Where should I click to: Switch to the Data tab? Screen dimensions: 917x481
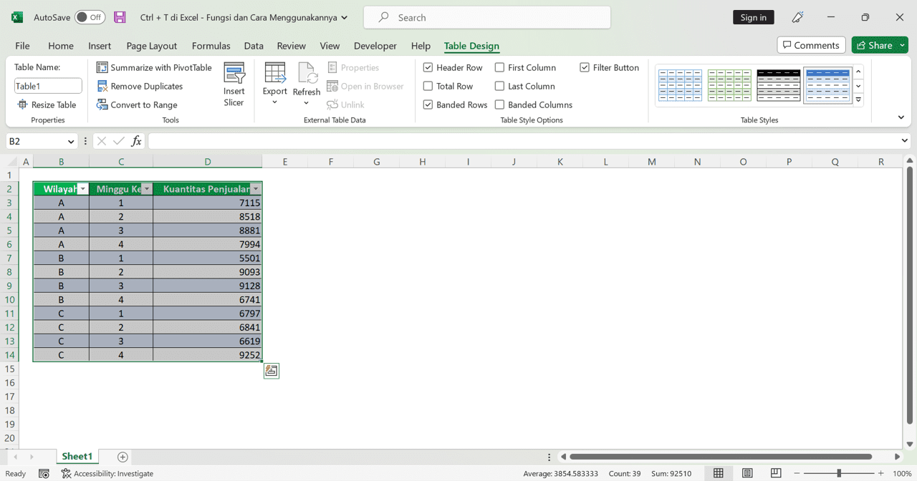pos(254,46)
